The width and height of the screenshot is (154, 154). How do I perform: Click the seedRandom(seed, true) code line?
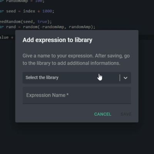click(x=26, y=22)
